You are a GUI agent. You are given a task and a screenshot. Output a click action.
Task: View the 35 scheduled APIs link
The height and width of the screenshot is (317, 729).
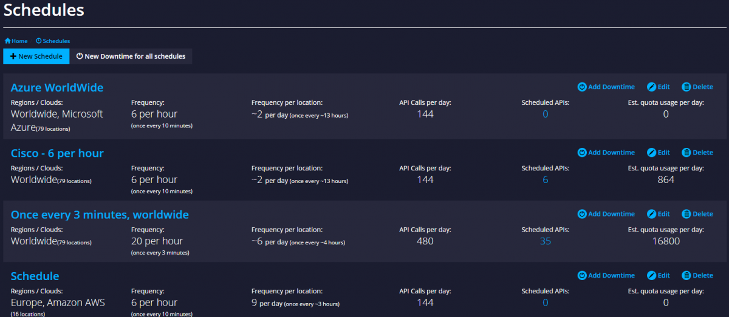545,241
